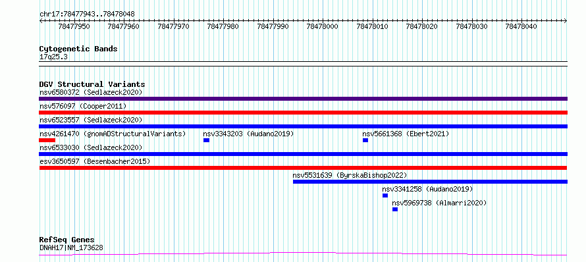Viewport: 586px width, 262px height.
Task: Open variant label nsv5531639 (ByrskaBishop2022)
Action: tap(350, 175)
